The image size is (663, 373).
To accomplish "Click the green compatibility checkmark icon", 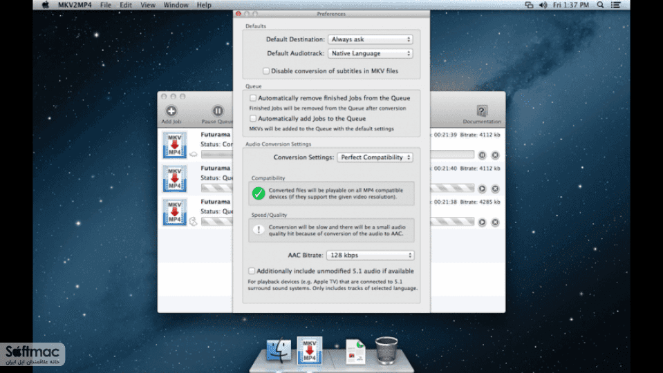I will click(x=259, y=193).
